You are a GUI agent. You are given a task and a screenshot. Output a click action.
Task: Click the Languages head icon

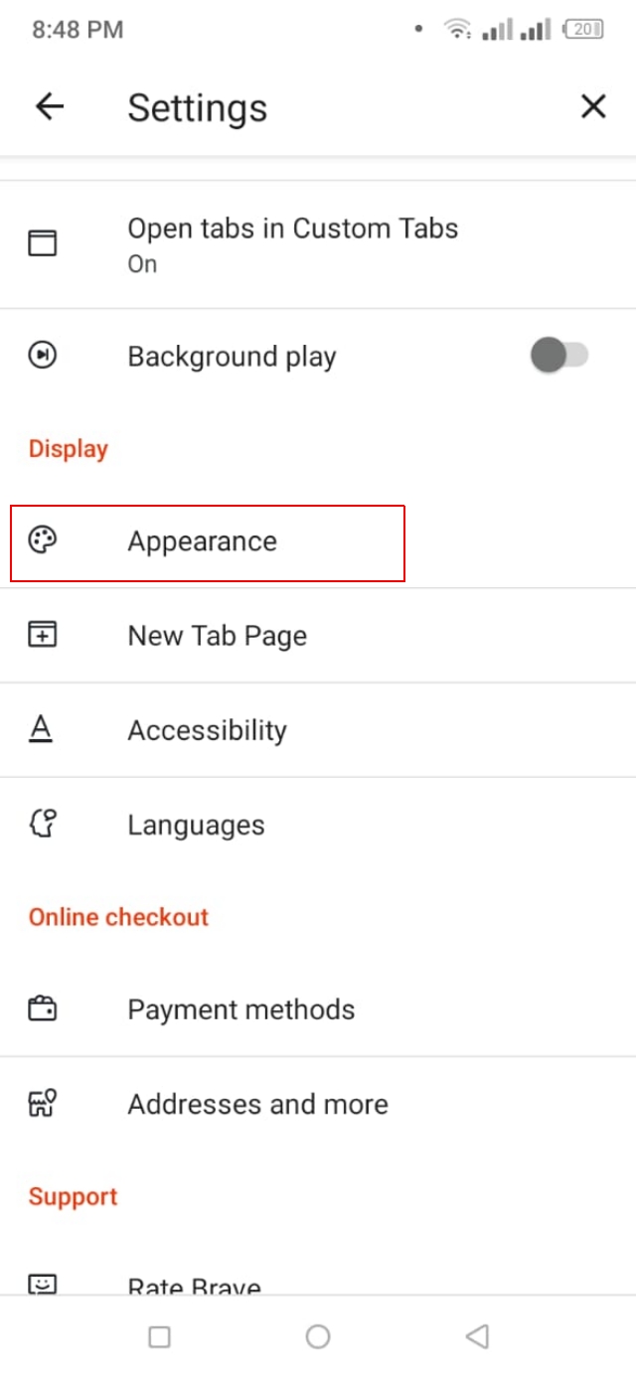point(42,824)
